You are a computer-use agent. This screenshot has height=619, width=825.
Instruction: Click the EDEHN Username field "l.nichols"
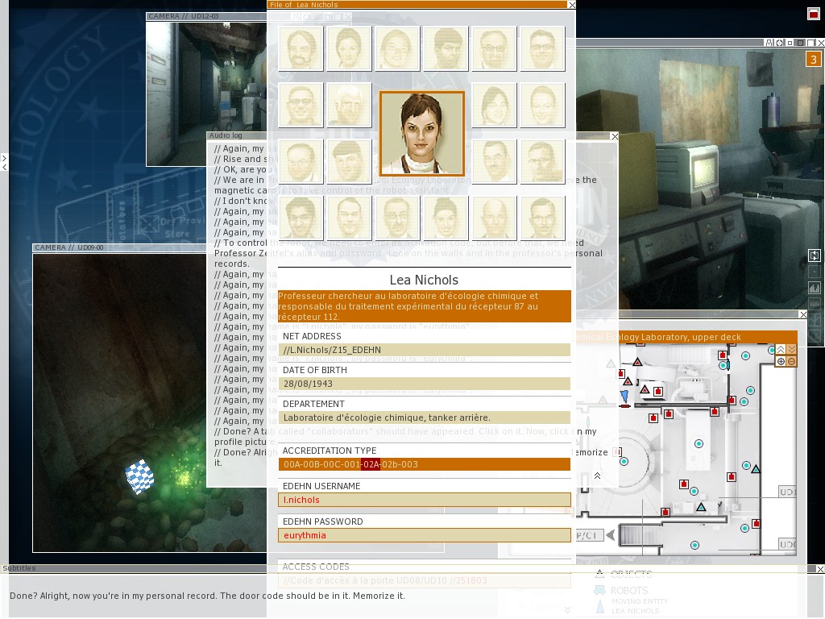click(x=424, y=501)
